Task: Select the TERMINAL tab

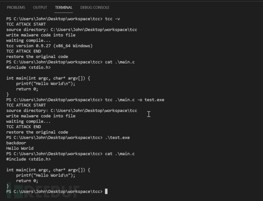Action: 64,7
